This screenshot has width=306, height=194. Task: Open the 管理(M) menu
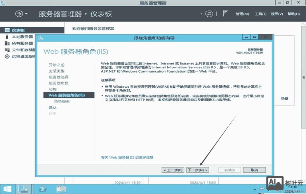pos(242,14)
